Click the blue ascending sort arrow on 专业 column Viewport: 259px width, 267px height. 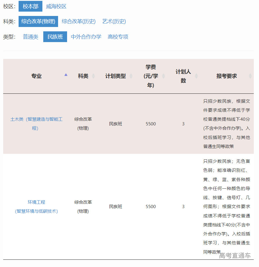(66, 75)
